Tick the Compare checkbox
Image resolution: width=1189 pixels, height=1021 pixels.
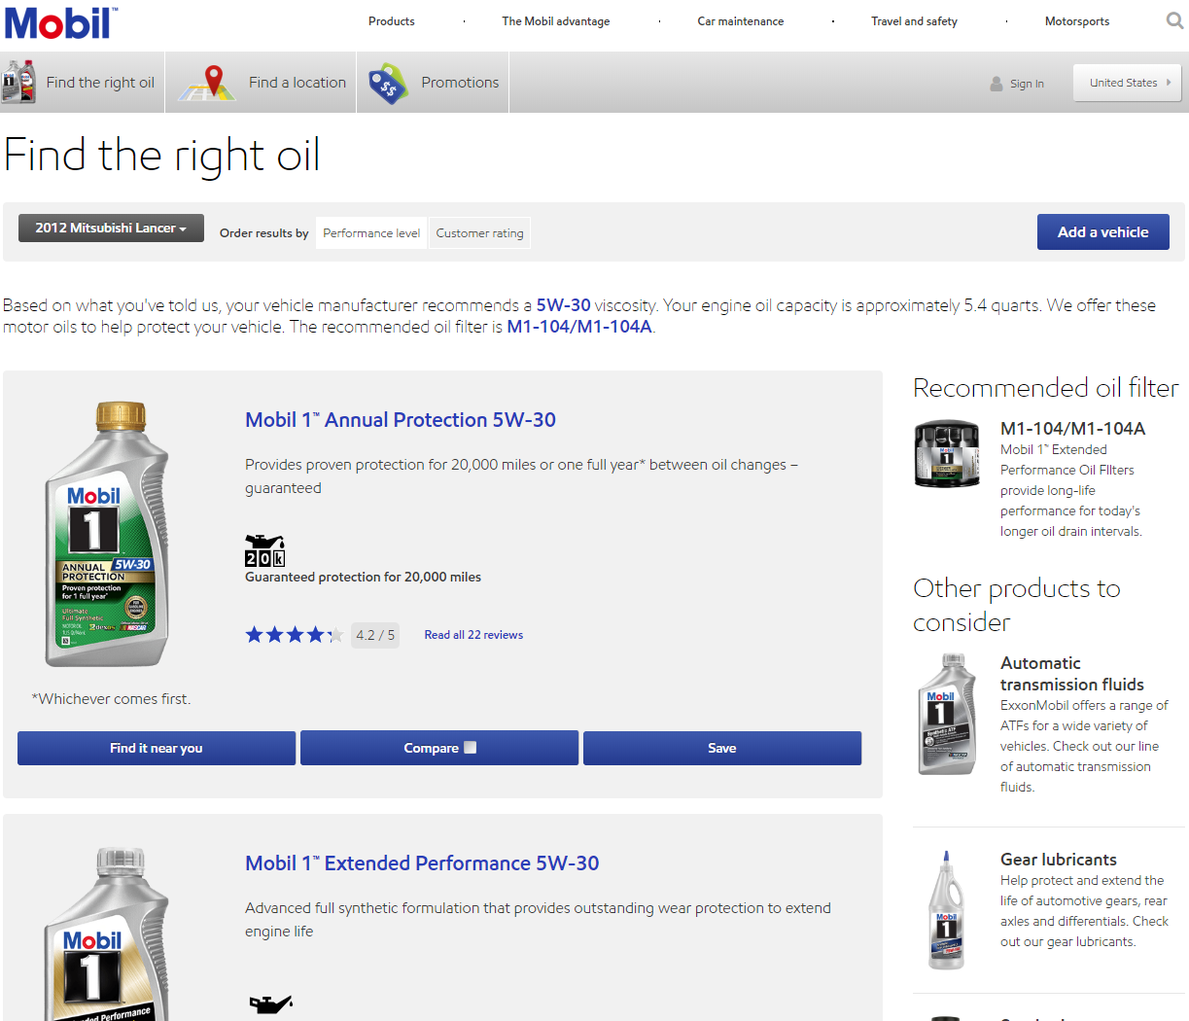[x=471, y=748]
